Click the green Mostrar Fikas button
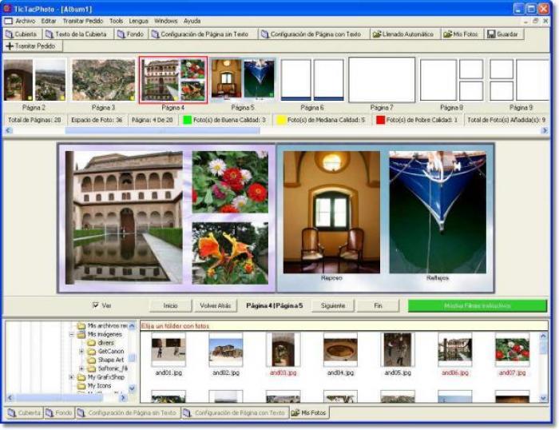 pos(478,306)
